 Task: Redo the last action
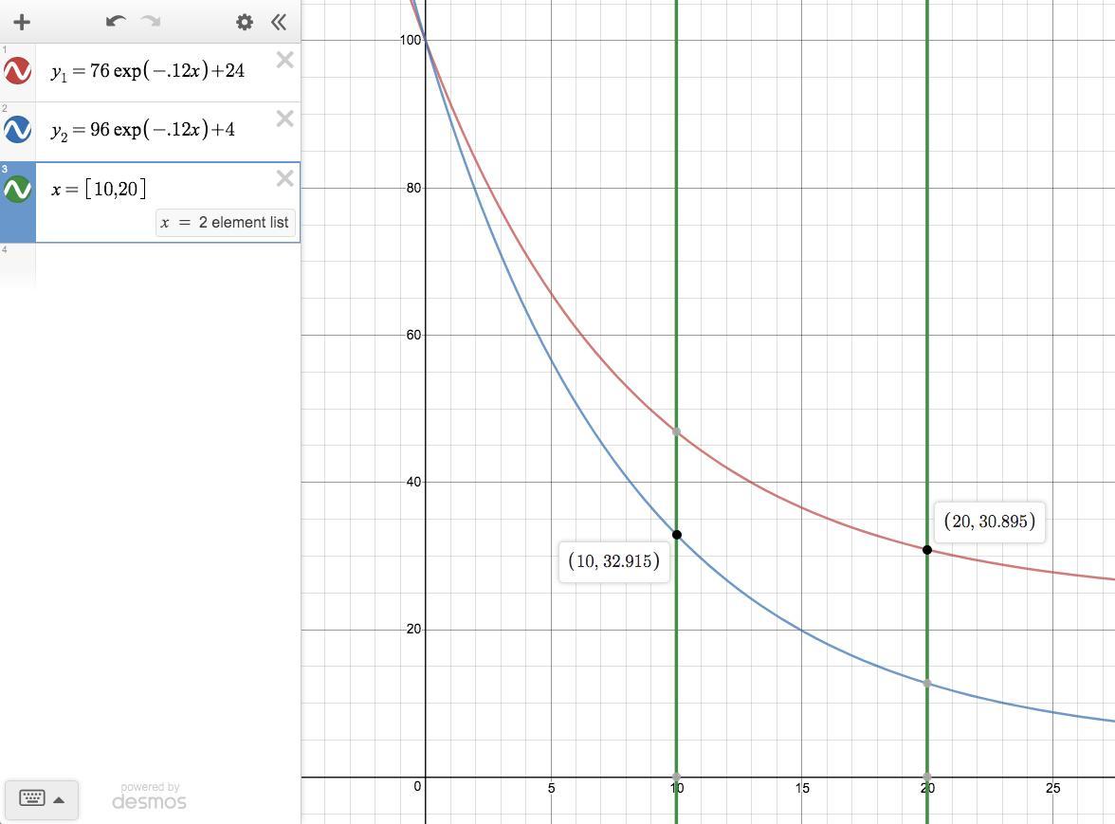point(151,21)
